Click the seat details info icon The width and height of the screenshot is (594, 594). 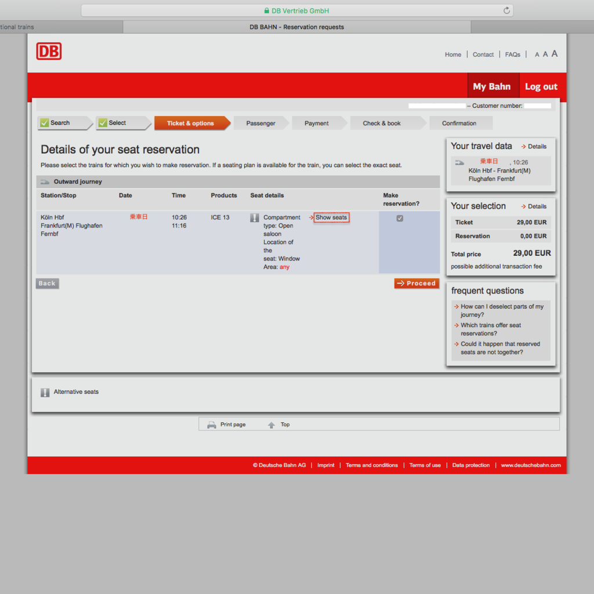point(255,218)
